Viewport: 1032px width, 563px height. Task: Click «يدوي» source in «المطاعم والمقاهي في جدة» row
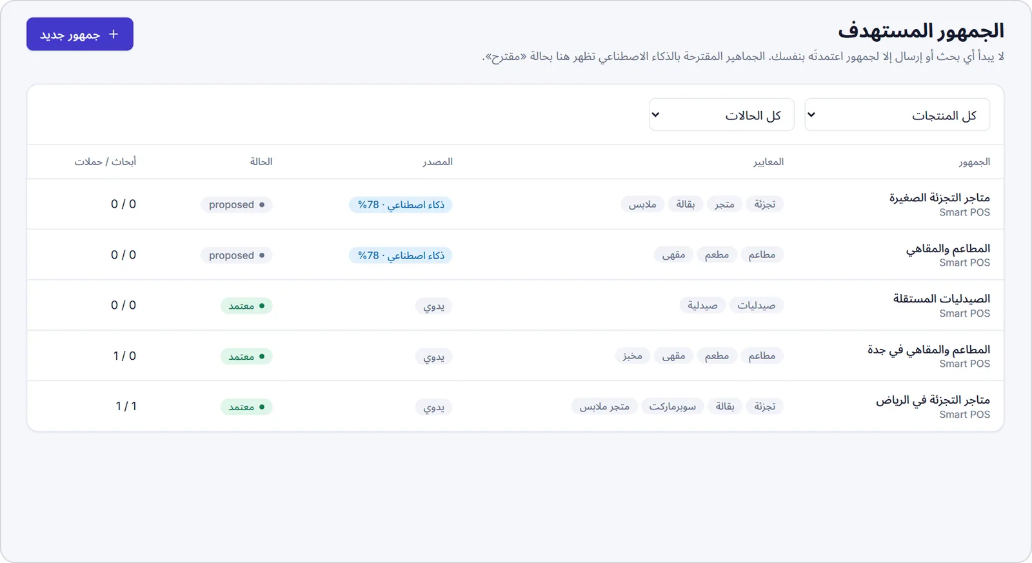pos(434,357)
